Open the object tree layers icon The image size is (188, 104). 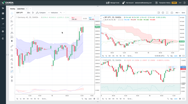[x=12, y=77]
